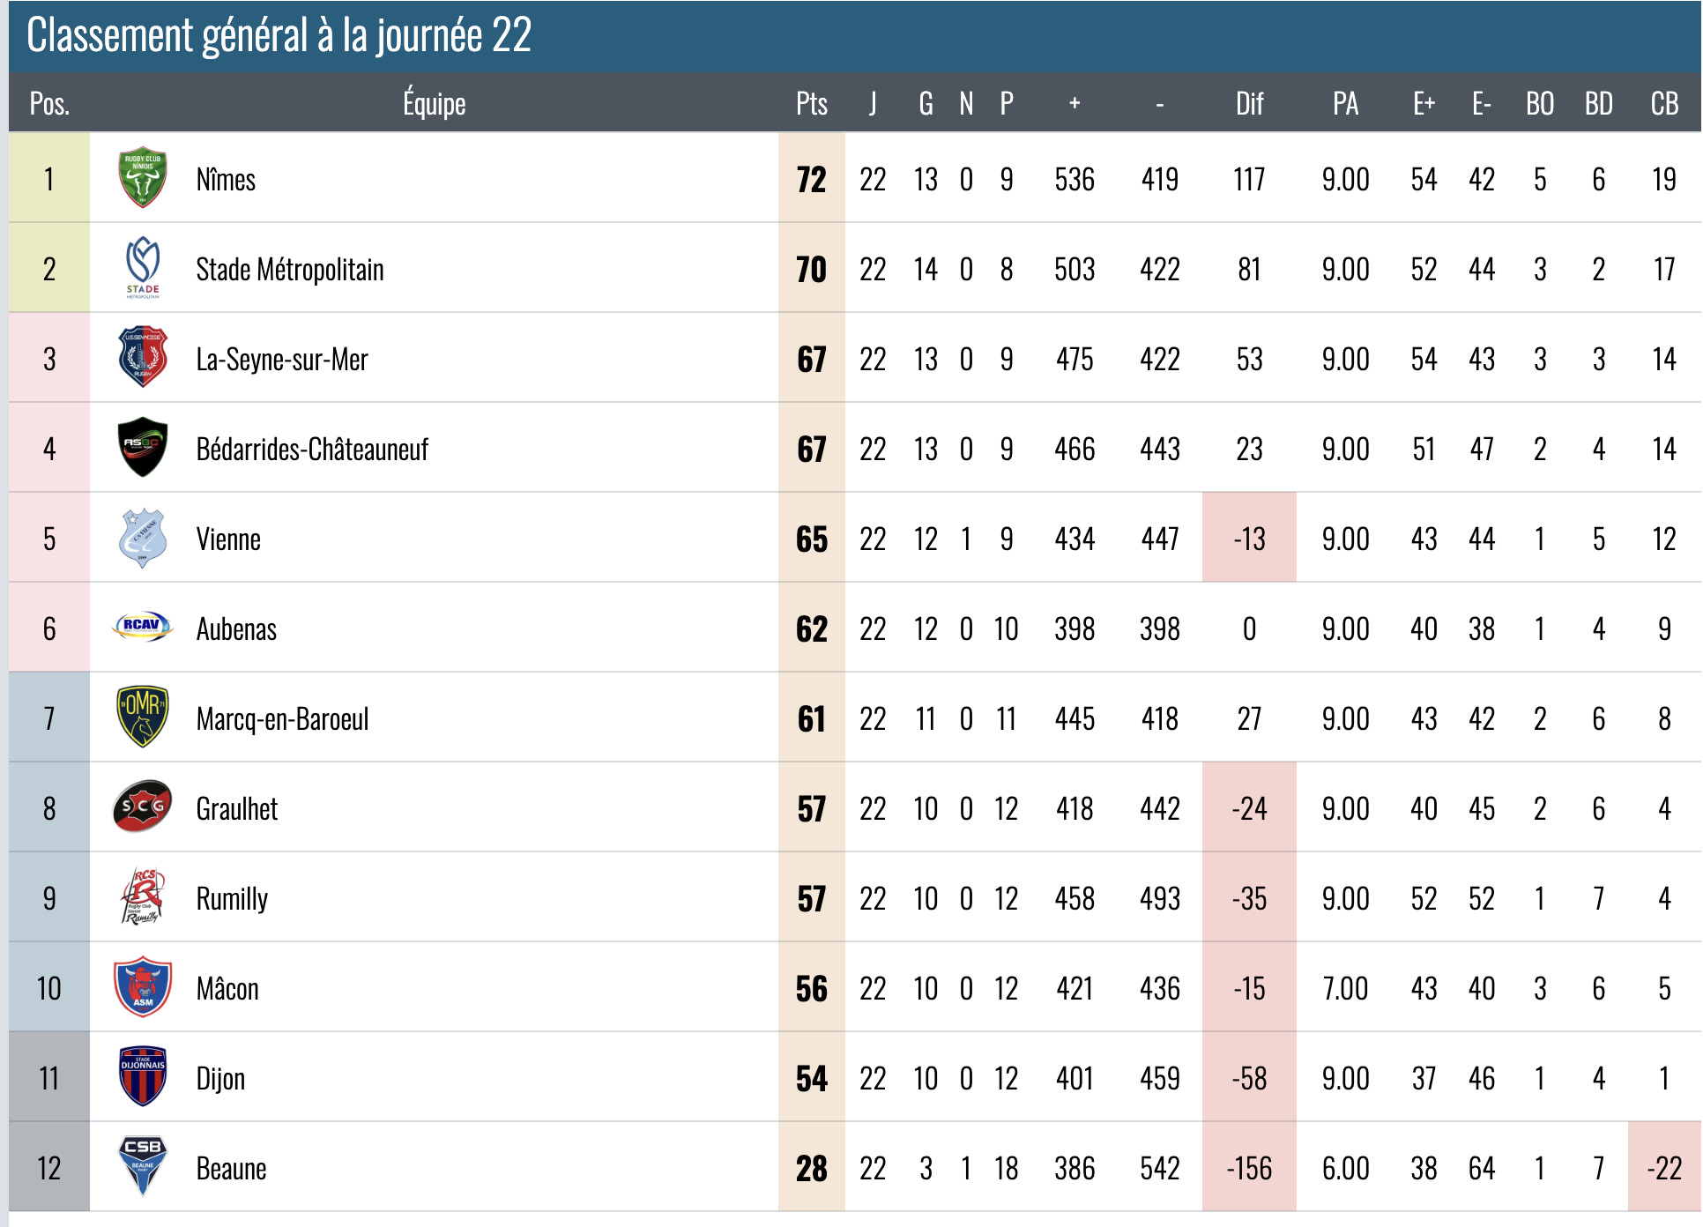Click the Marcq-en-Baroeul team name
Screen dimensions: 1703x1227
point(282,719)
